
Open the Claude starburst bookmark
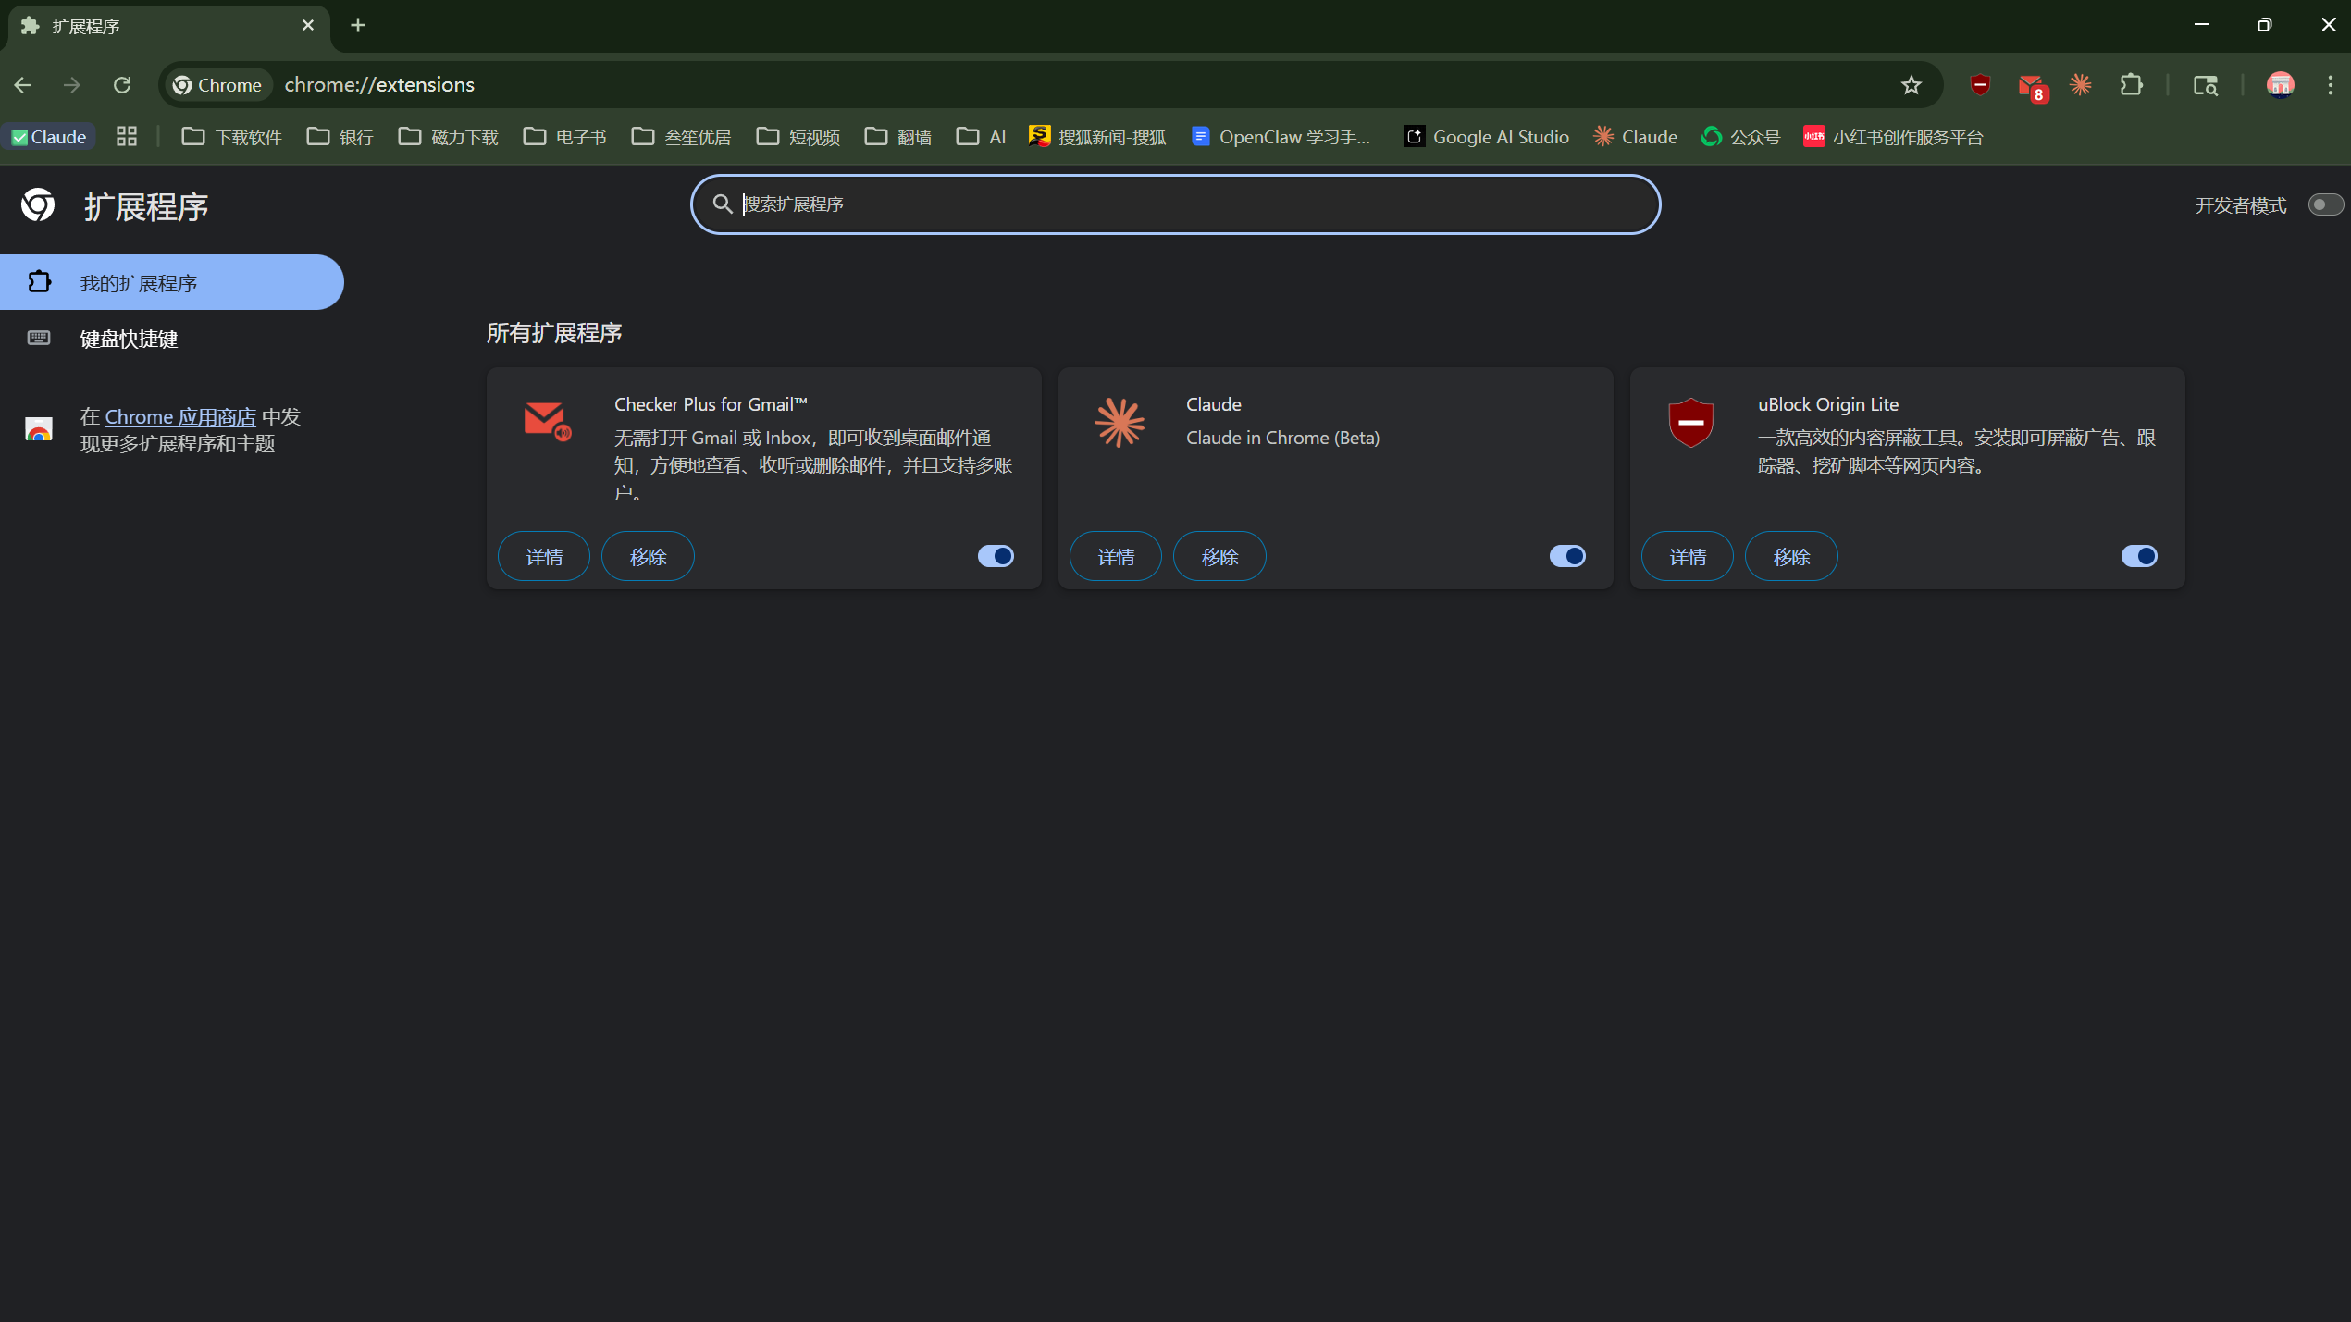[x=1635, y=137]
